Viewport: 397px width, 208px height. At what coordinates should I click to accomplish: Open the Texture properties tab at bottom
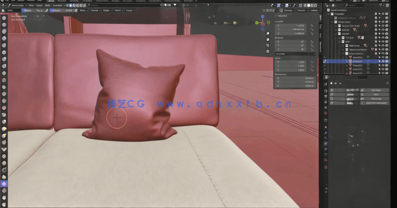[326, 167]
